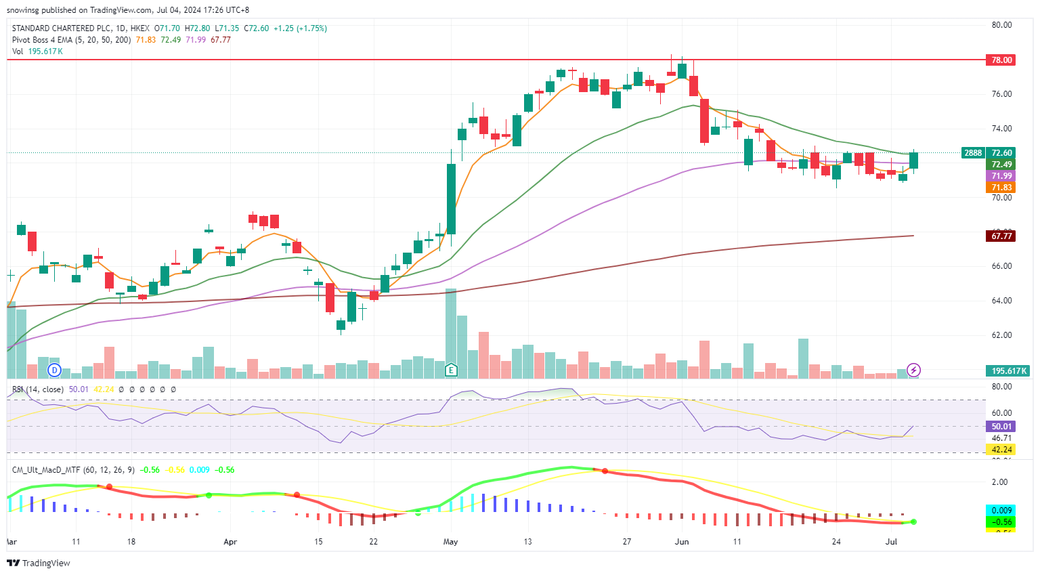Viewport: 1040px width, 575px height.
Task: Click the earnings "E" marker below the chart
Action: pyautogui.click(x=451, y=370)
